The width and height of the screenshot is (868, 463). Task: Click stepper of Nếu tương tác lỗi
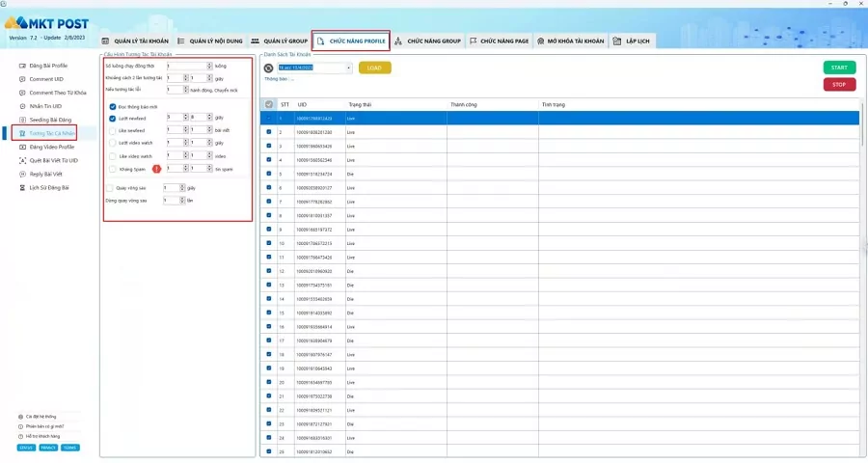point(185,90)
